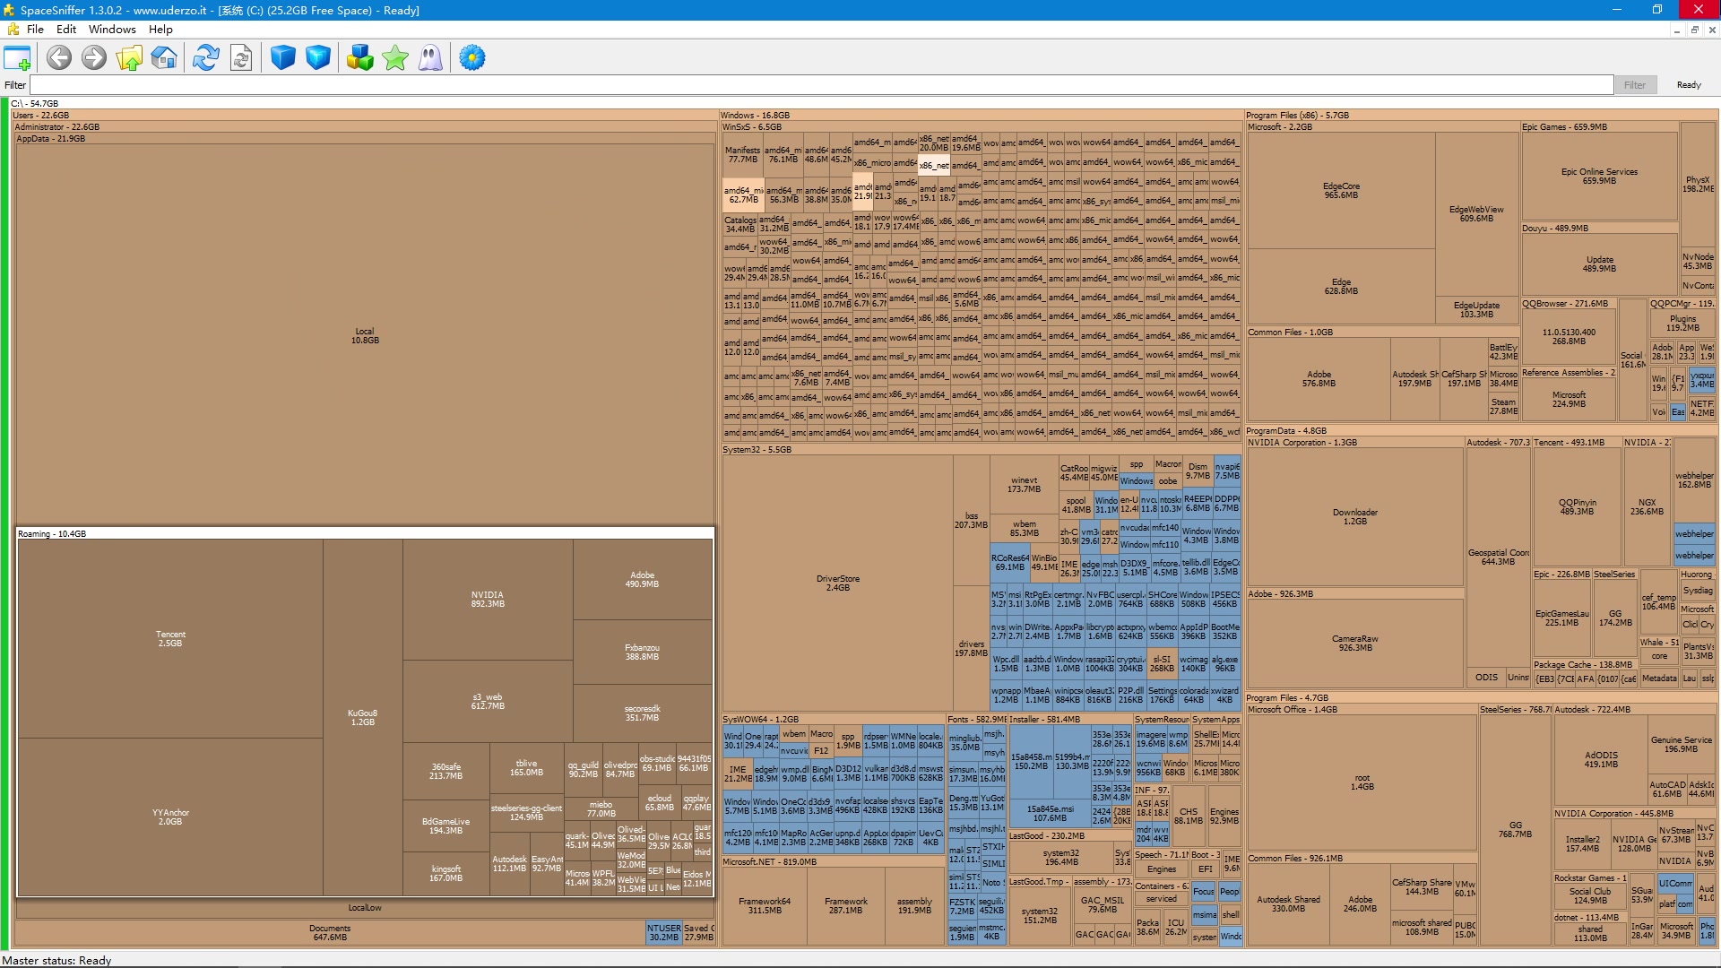Select the QQPinyin 489.3MB block
This screenshot has width=1721, height=968.
(x=1577, y=506)
